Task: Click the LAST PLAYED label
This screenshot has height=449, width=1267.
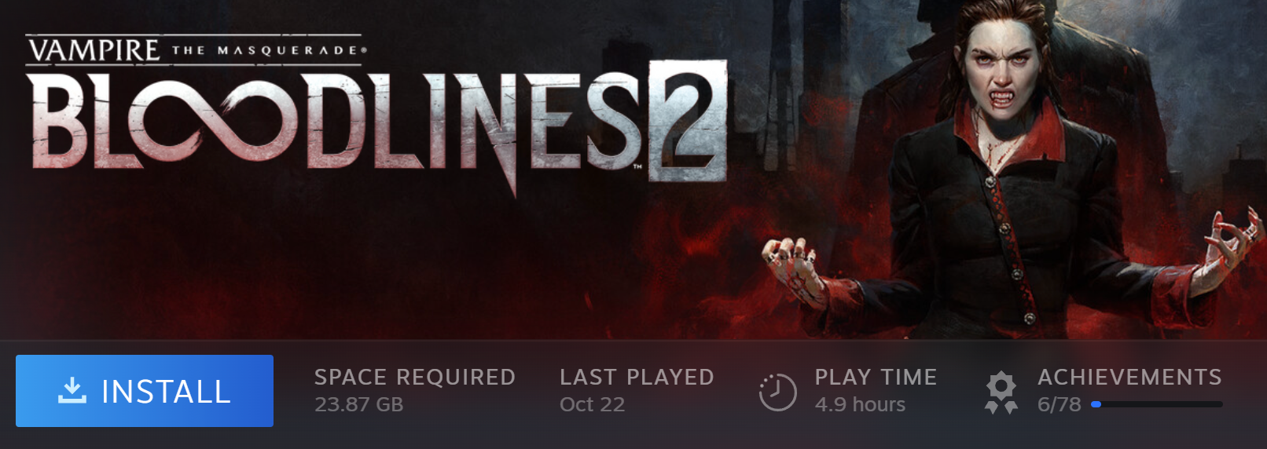Action: point(637,377)
